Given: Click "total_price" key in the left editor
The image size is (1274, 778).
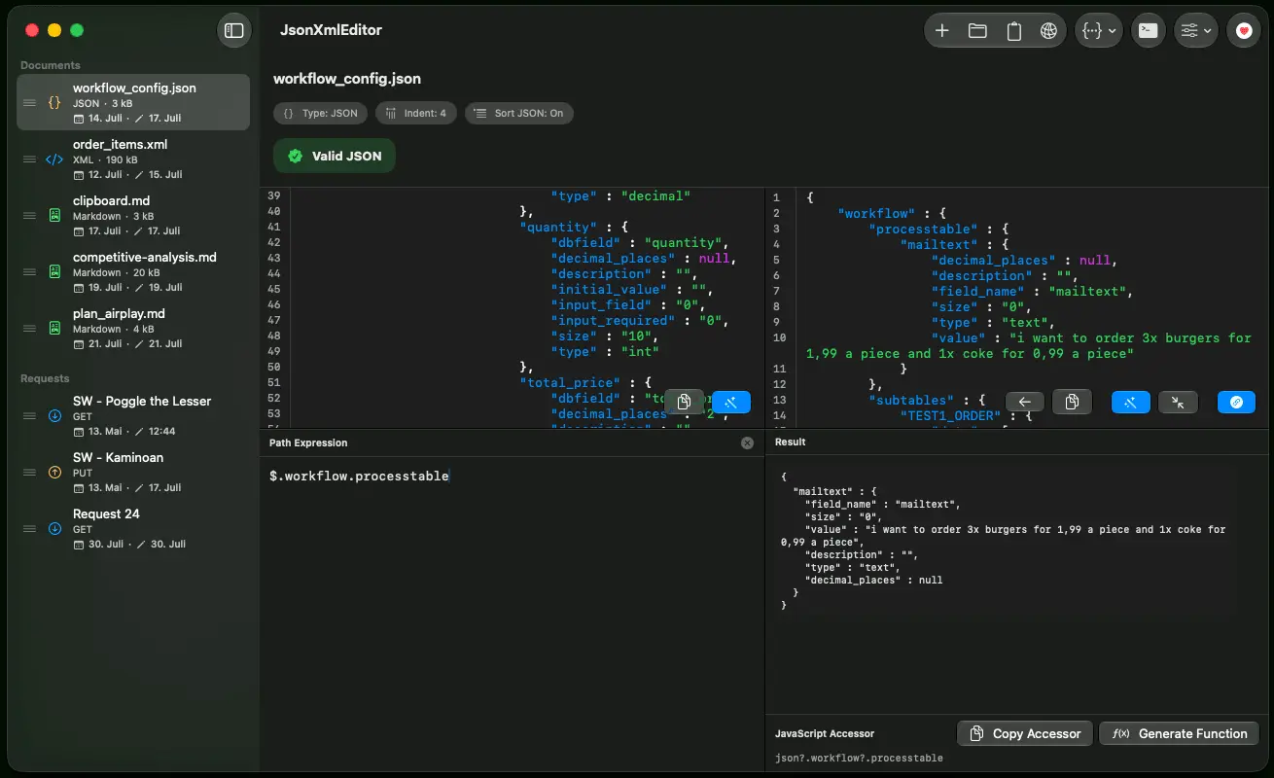Looking at the screenshot, I should coord(570,382).
